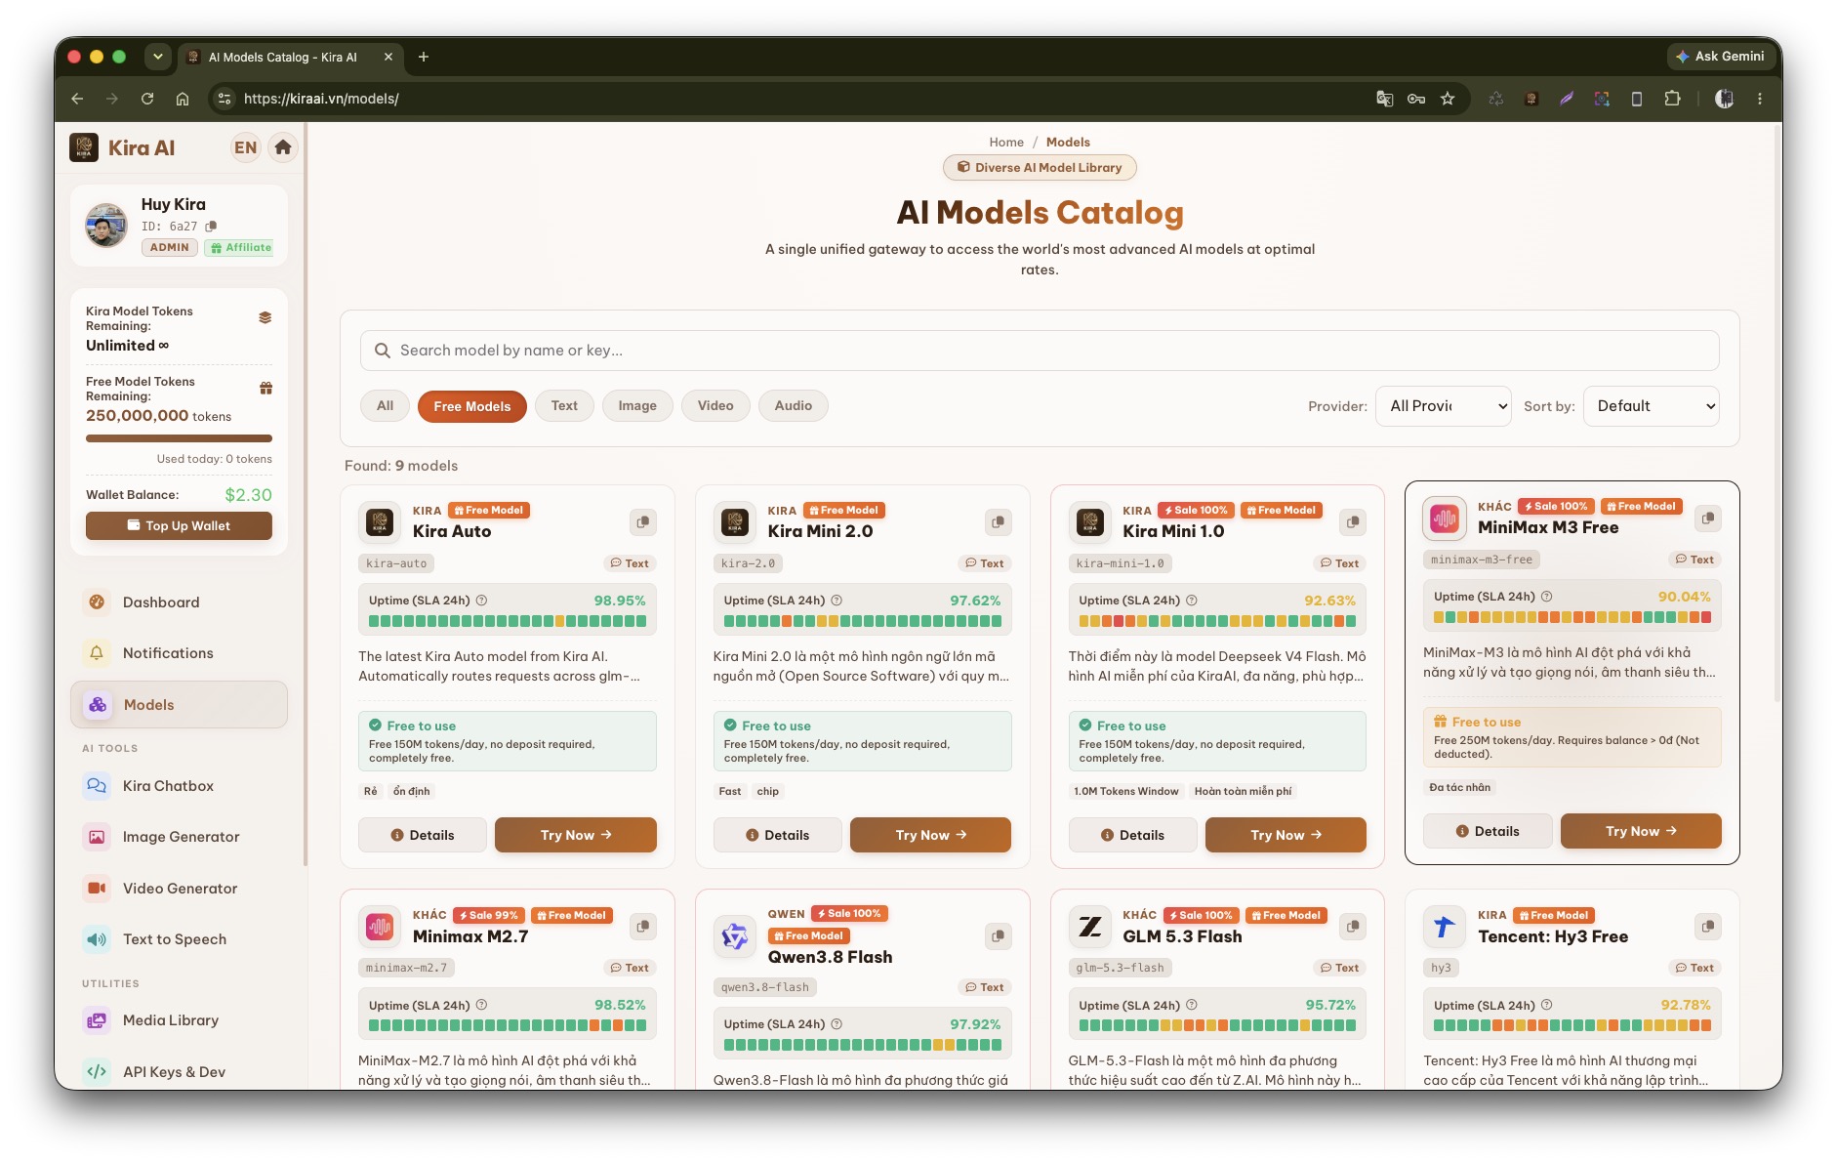Copy the Qwen3.8 Flash model key
Screen dimensions: 1837x1162
click(998, 936)
